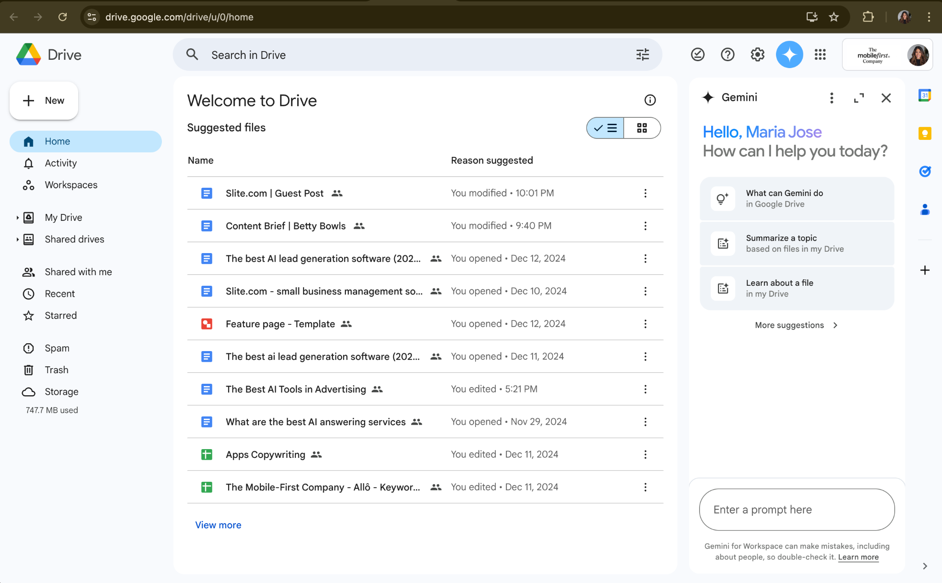Click the Gemini AI assistant icon
The image size is (942, 583).
(789, 55)
